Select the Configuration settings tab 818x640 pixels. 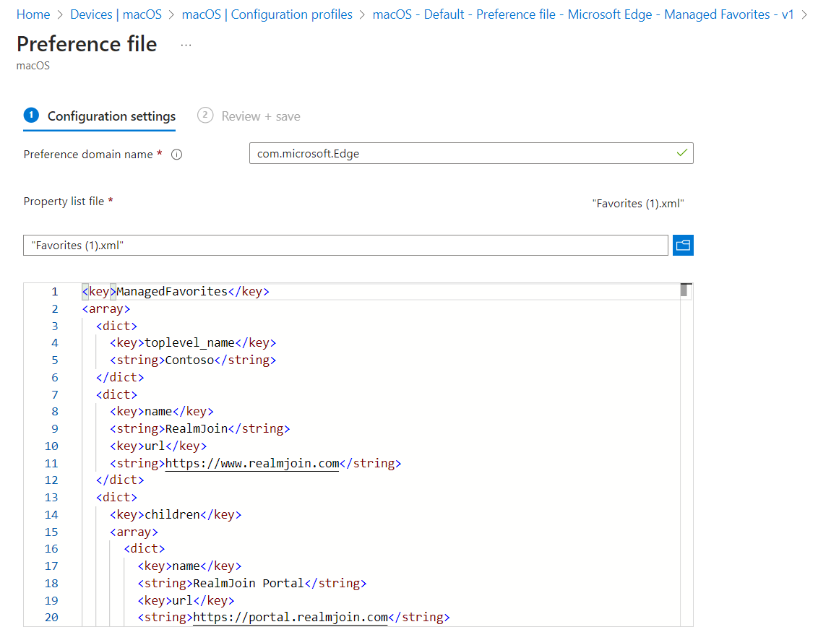tap(111, 116)
